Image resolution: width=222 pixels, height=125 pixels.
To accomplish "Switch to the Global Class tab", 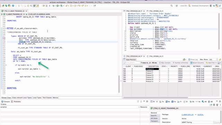I will pyautogui.click(x=6, y=98).
